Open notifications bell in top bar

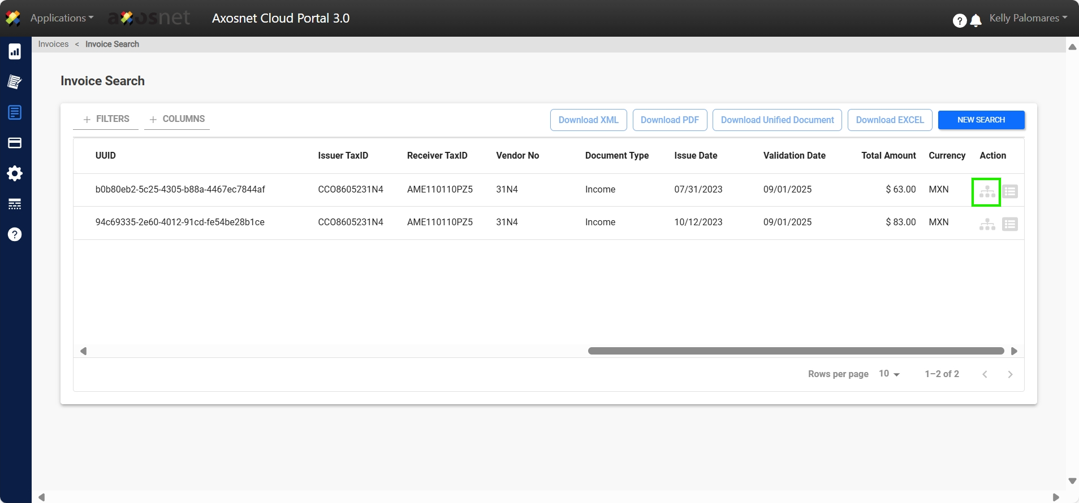coord(976,21)
